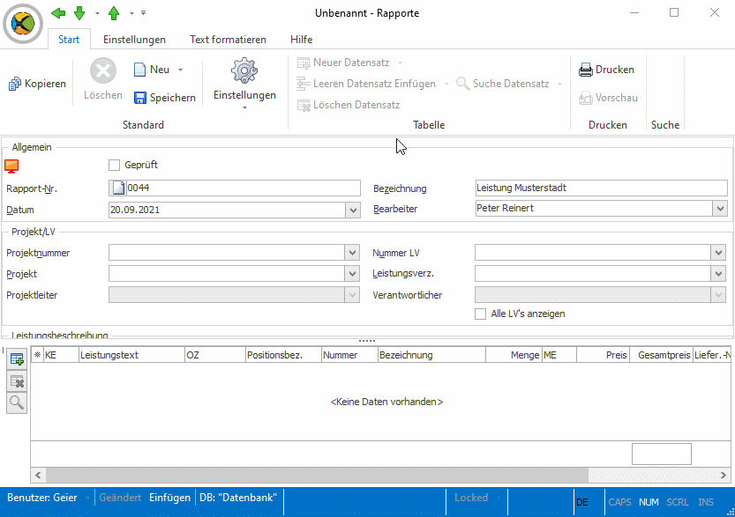735x517 pixels.
Task: Click Leeren Datensatz Einfügen
Action: (x=366, y=84)
